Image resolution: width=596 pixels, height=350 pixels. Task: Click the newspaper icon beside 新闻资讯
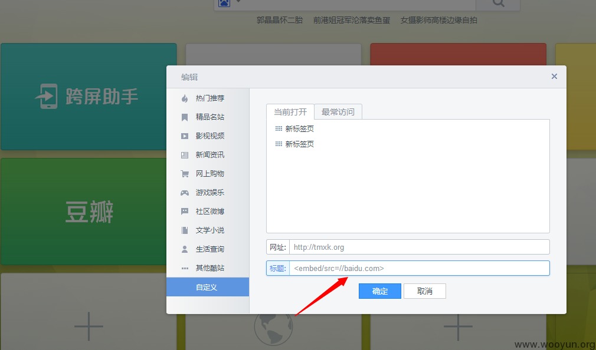(x=185, y=155)
